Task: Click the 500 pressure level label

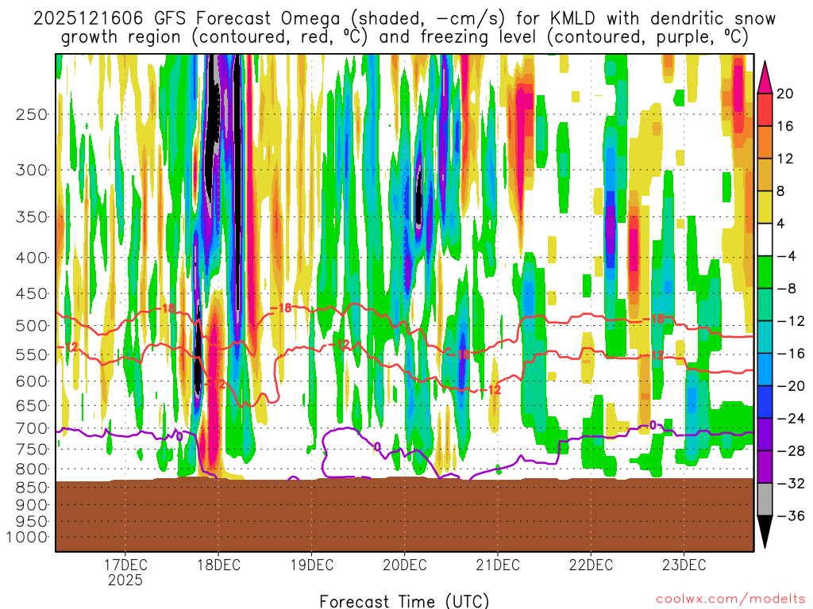Action: [32, 326]
